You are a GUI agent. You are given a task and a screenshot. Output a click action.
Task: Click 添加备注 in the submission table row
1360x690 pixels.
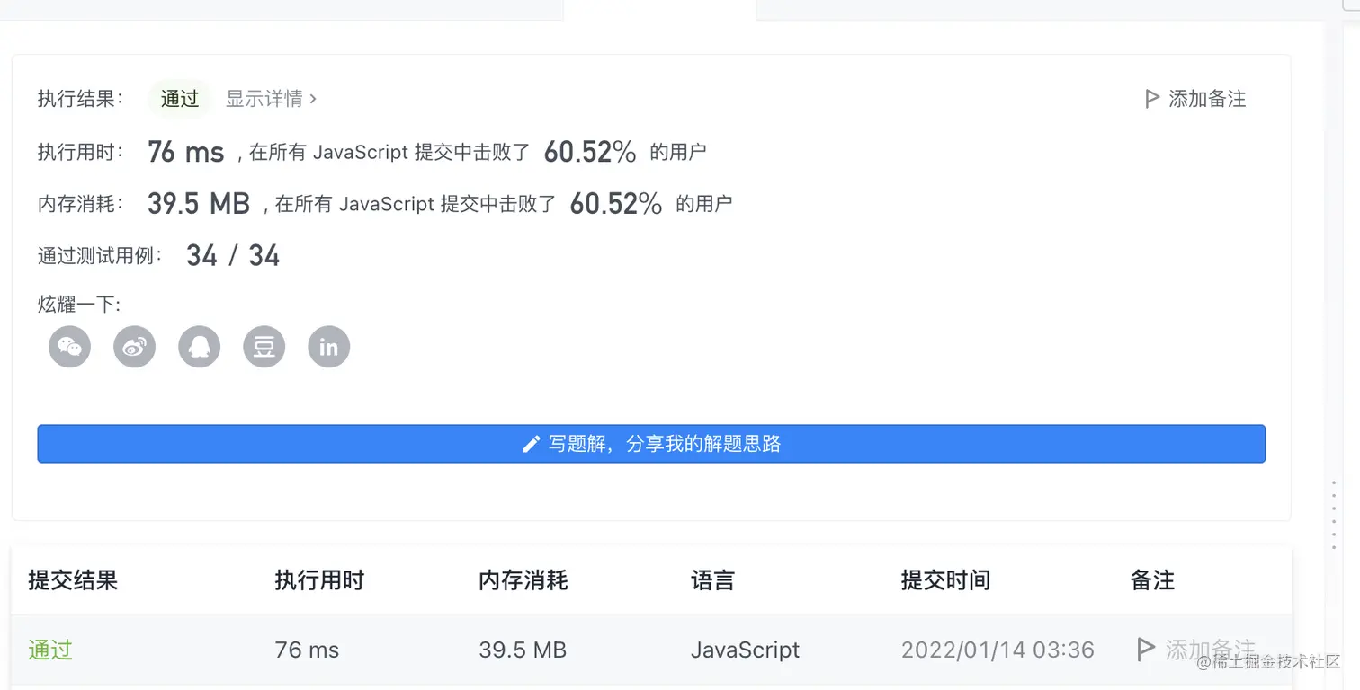tap(1210, 649)
